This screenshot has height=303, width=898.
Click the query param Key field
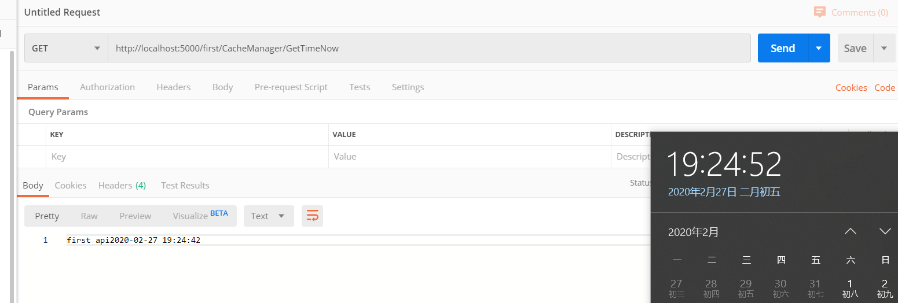pos(187,157)
